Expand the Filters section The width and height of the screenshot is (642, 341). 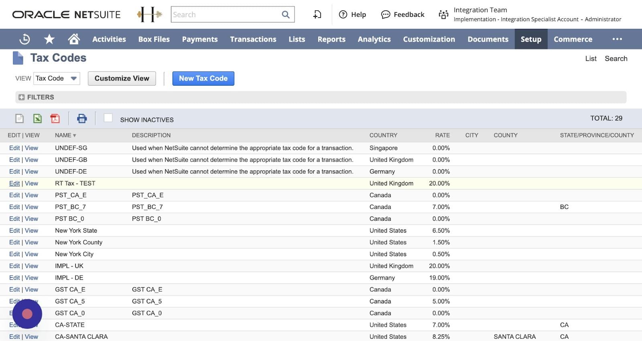(x=22, y=97)
